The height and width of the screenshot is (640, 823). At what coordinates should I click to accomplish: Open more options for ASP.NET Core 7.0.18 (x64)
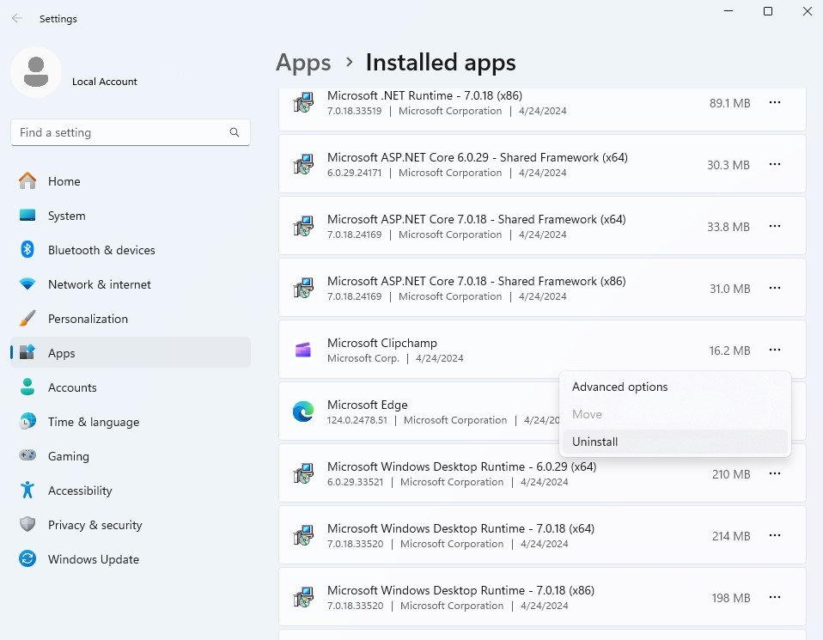775,226
